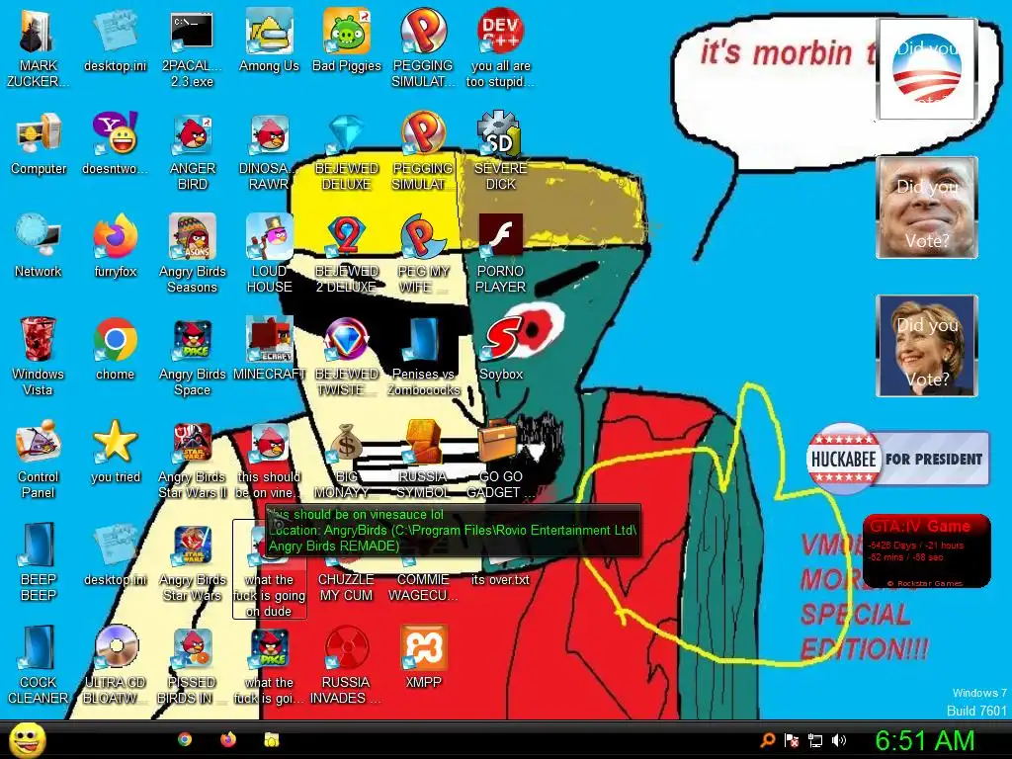The height and width of the screenshot is (759, 1012).
Task: Open BEJEWED 2 DELUXE shortcut
Action: click(347, 254)
